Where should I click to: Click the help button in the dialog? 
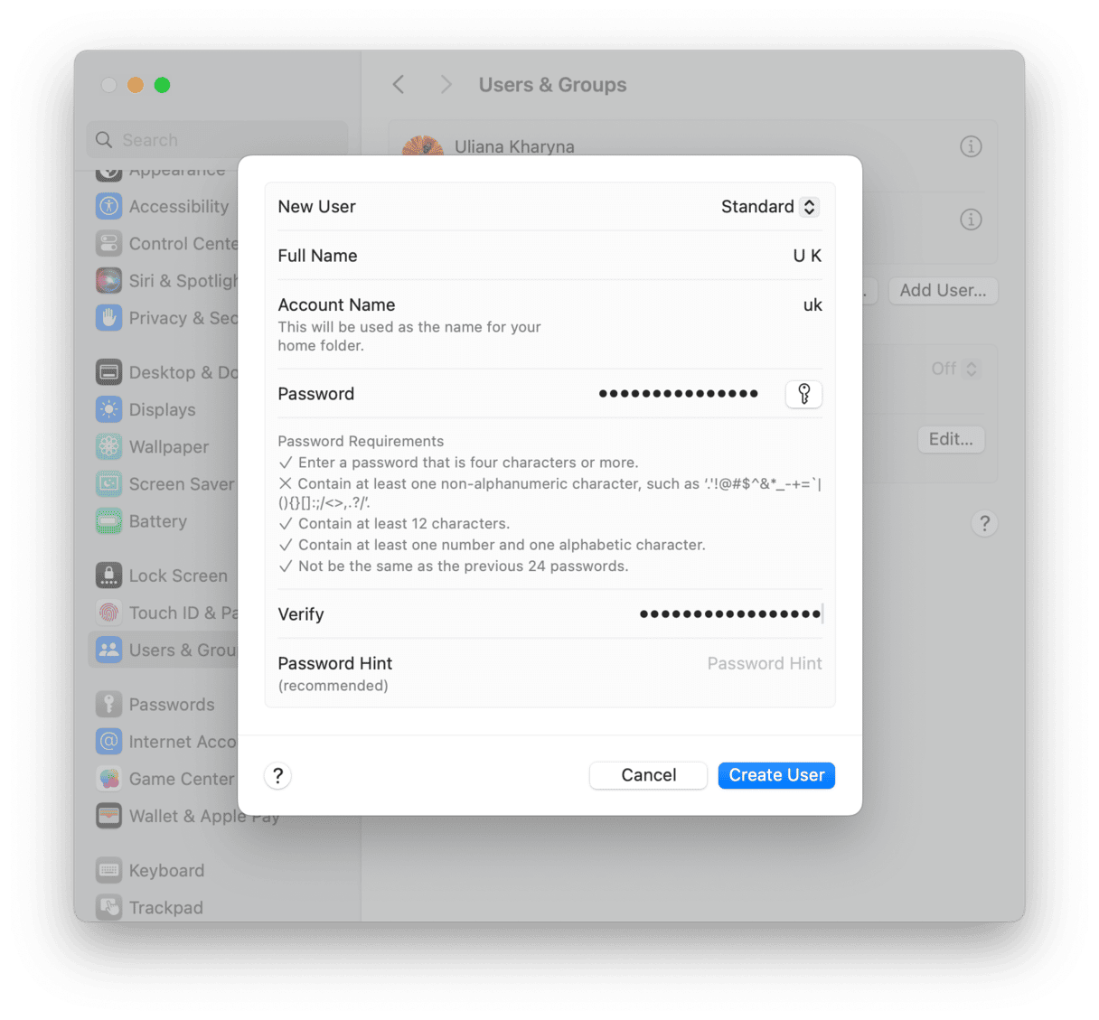pyautogui.click(x=277, y=775)
